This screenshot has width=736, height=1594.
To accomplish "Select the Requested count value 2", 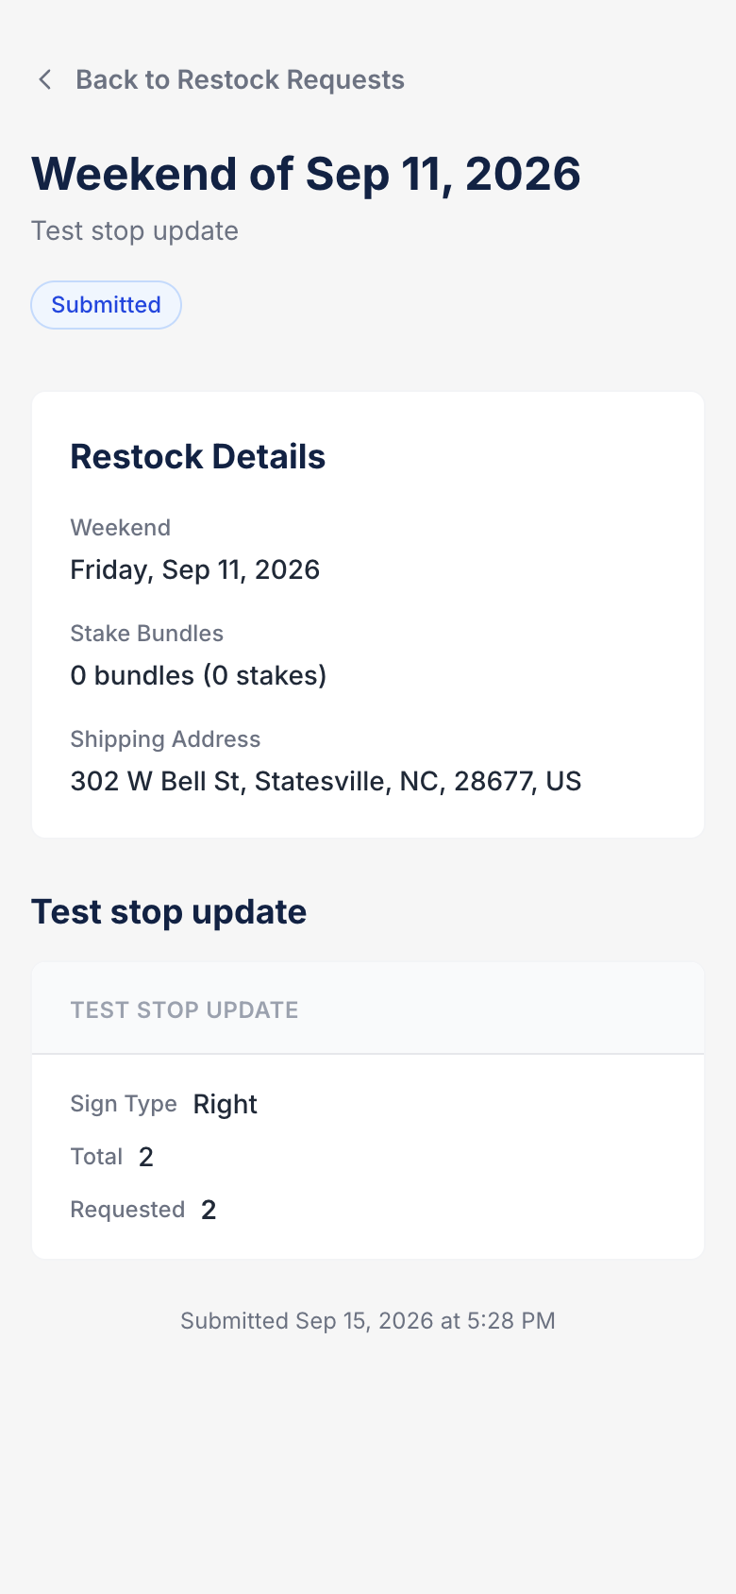I will (209, 1211).
